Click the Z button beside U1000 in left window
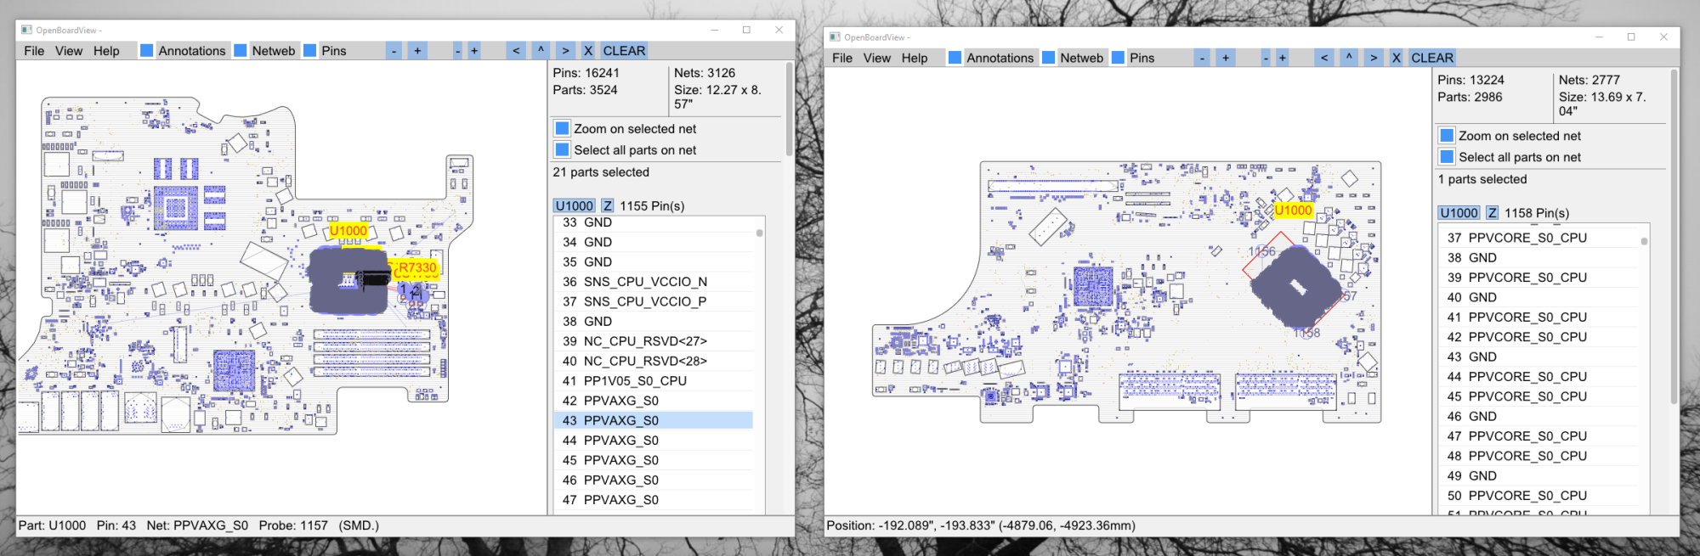Screen dimensions: 1700x556 click(608, 206)
